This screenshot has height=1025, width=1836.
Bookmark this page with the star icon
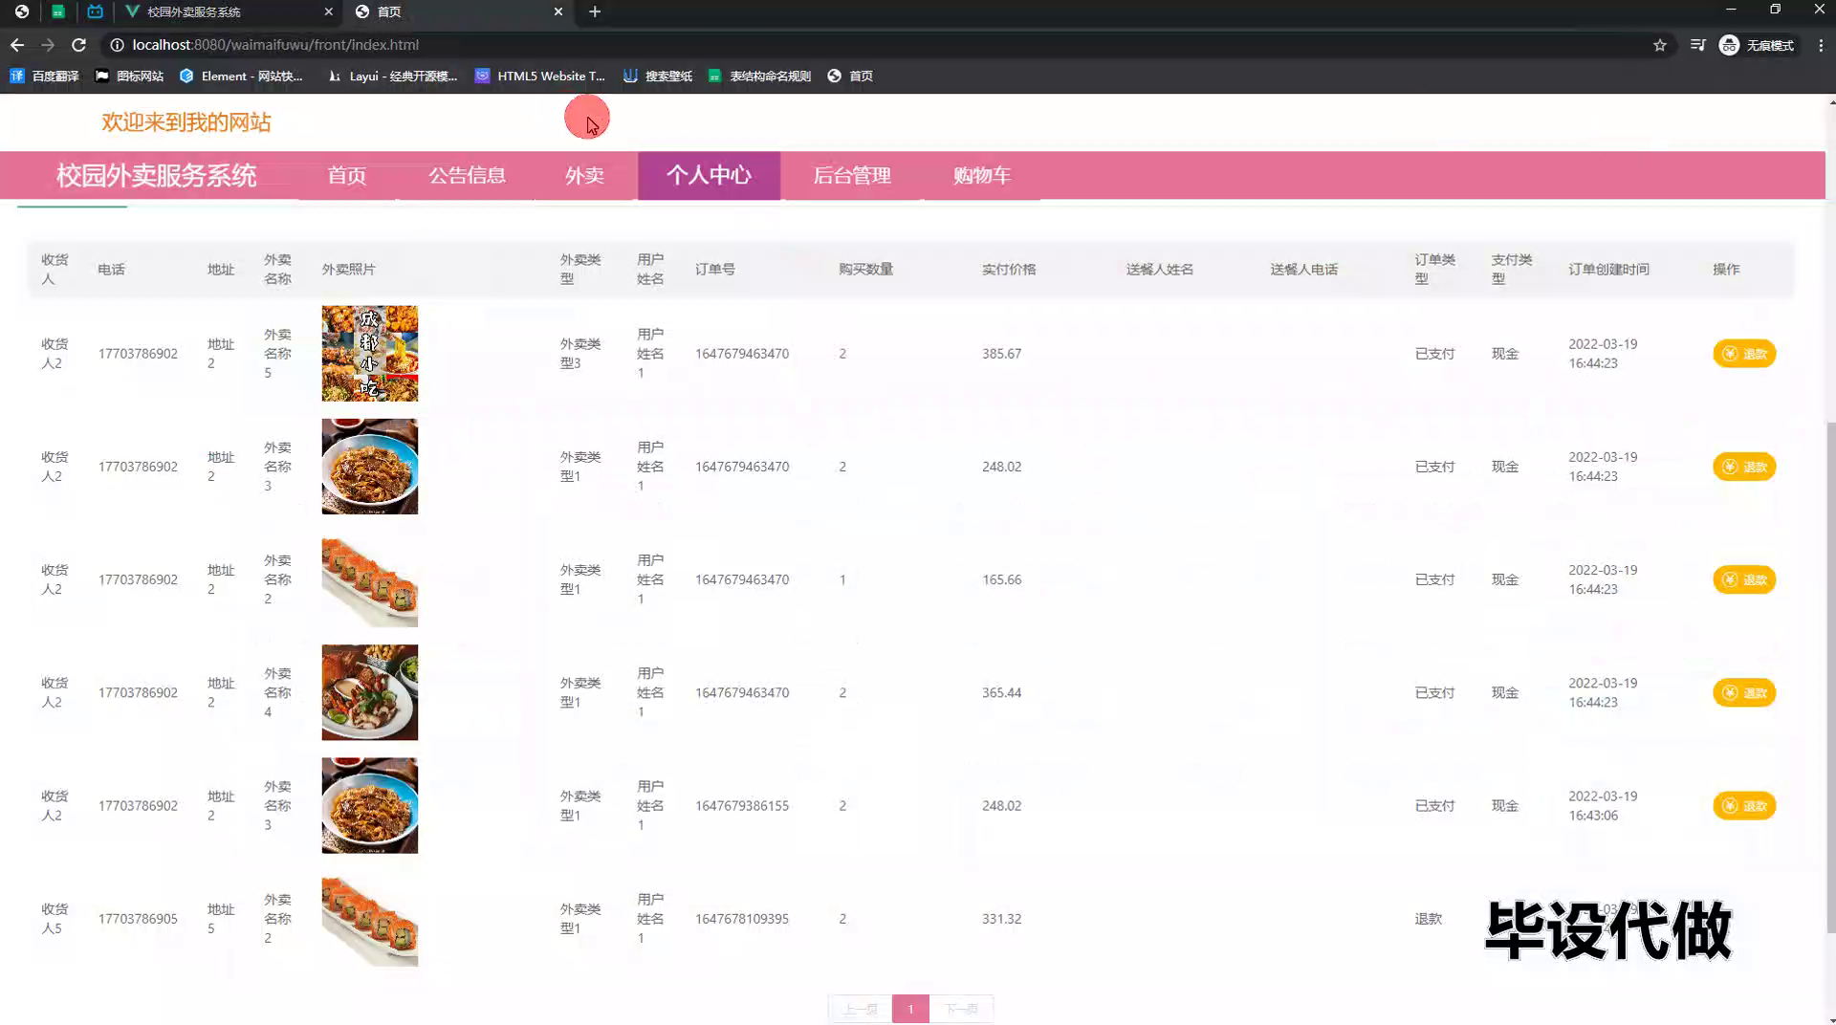tap(1660, 45)
